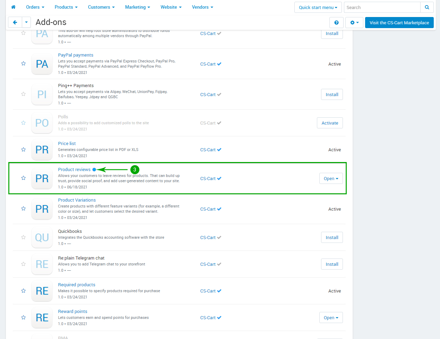Open the gear settings menu

tap(354, 23)
